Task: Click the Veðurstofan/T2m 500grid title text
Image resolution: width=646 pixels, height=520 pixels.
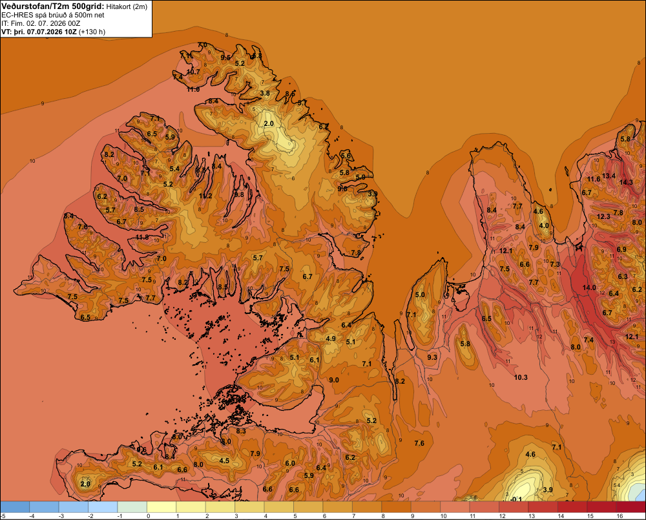Action: pos(52,6)
